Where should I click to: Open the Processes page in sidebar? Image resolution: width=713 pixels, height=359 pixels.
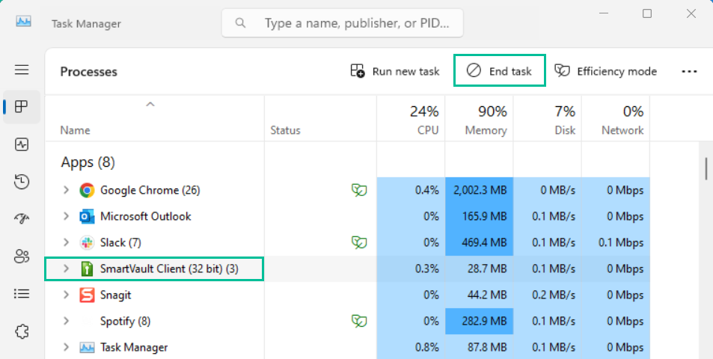click(22, 107)
